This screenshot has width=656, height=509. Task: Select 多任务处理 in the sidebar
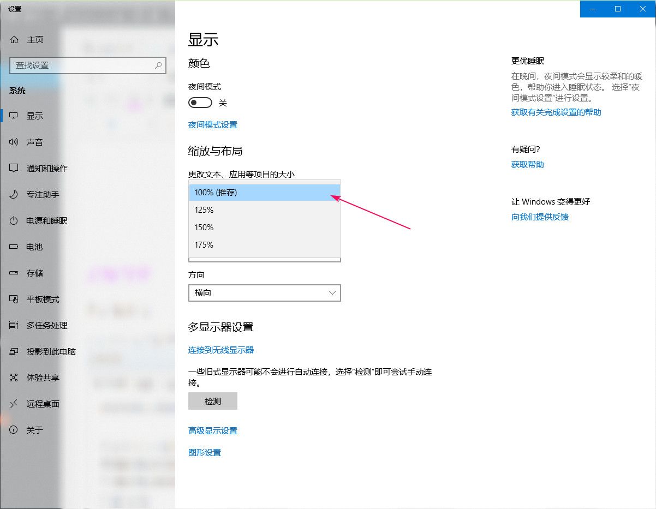coord(87,326)
